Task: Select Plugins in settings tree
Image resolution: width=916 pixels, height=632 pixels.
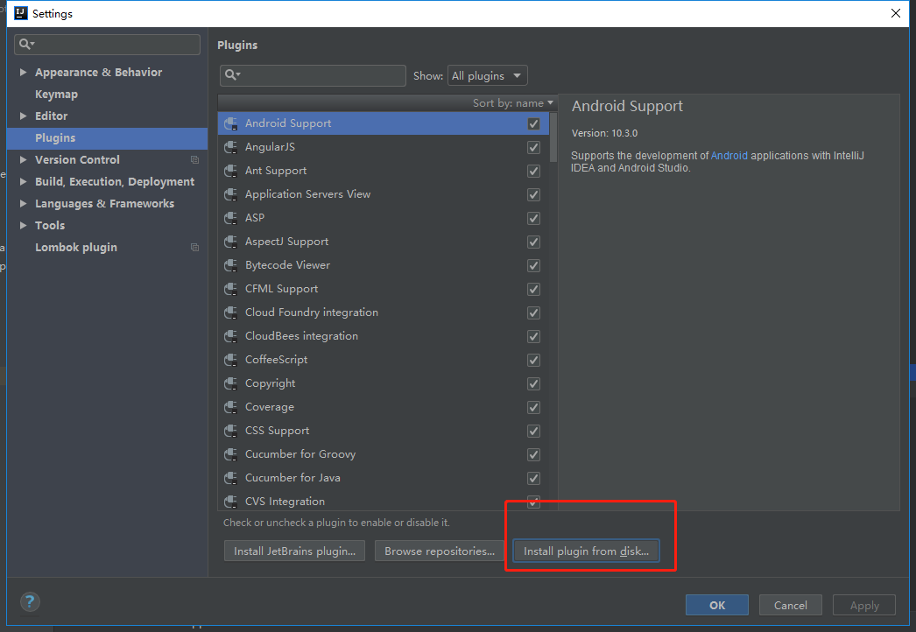Action: point(107,138)
